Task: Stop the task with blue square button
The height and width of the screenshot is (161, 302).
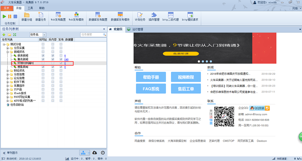Action: tap(15, 17)
